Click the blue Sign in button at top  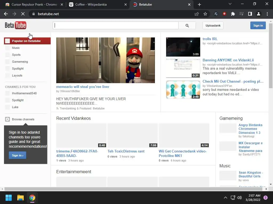point(258,25)
